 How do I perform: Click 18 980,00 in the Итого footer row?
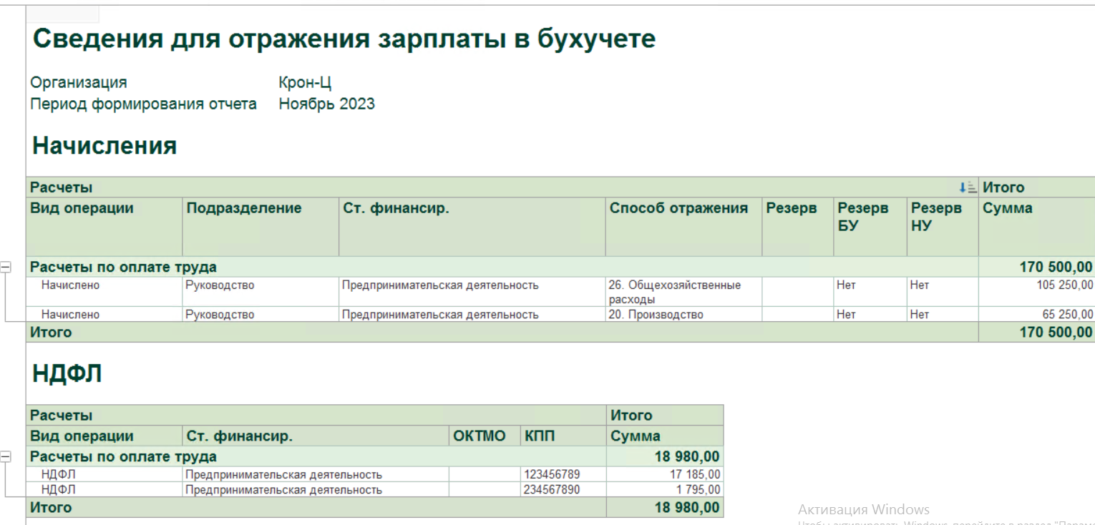point(687,508)
